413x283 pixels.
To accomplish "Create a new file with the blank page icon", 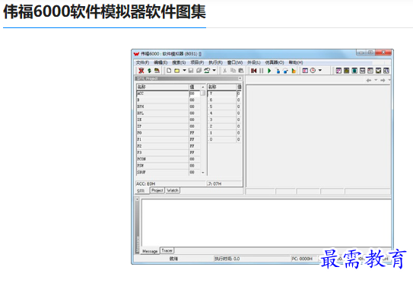I will 169,71.
